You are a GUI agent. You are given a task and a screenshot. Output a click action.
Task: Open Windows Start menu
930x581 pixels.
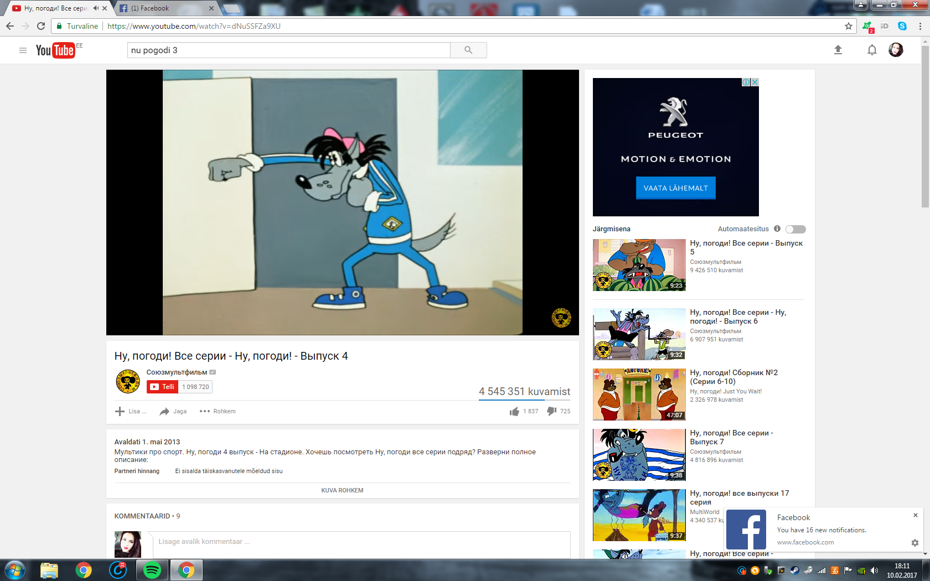pos(15,570)
